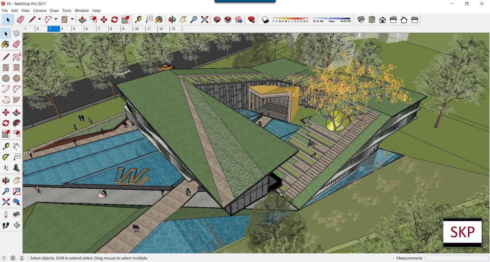
Task: Switch to scene tab 7
Action: 99,29
